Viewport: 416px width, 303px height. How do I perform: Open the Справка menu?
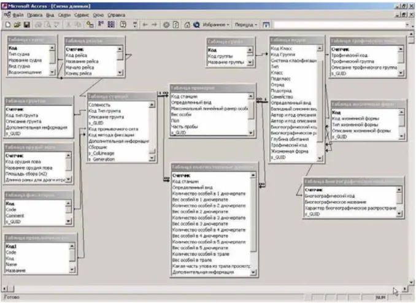coord(116,15)
